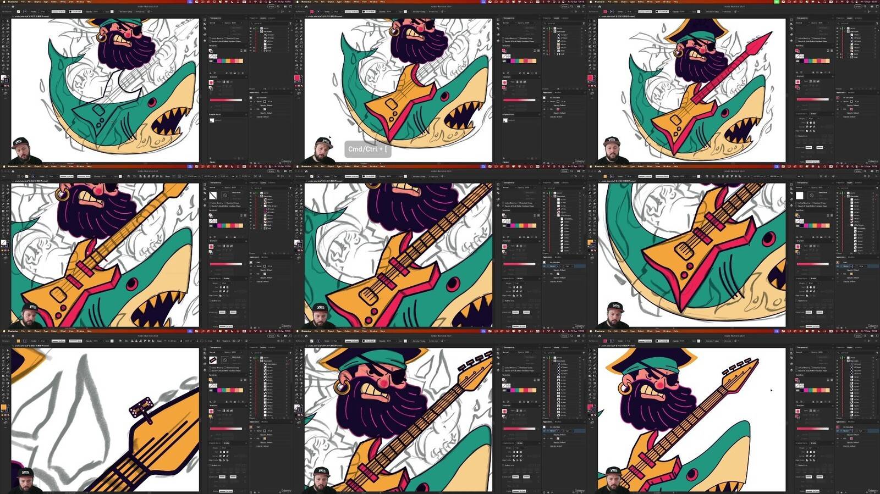Toggle Appearance Fill row visibility, bottom-middle frame
The image size is (880, 494).
(x=544, y=439)
